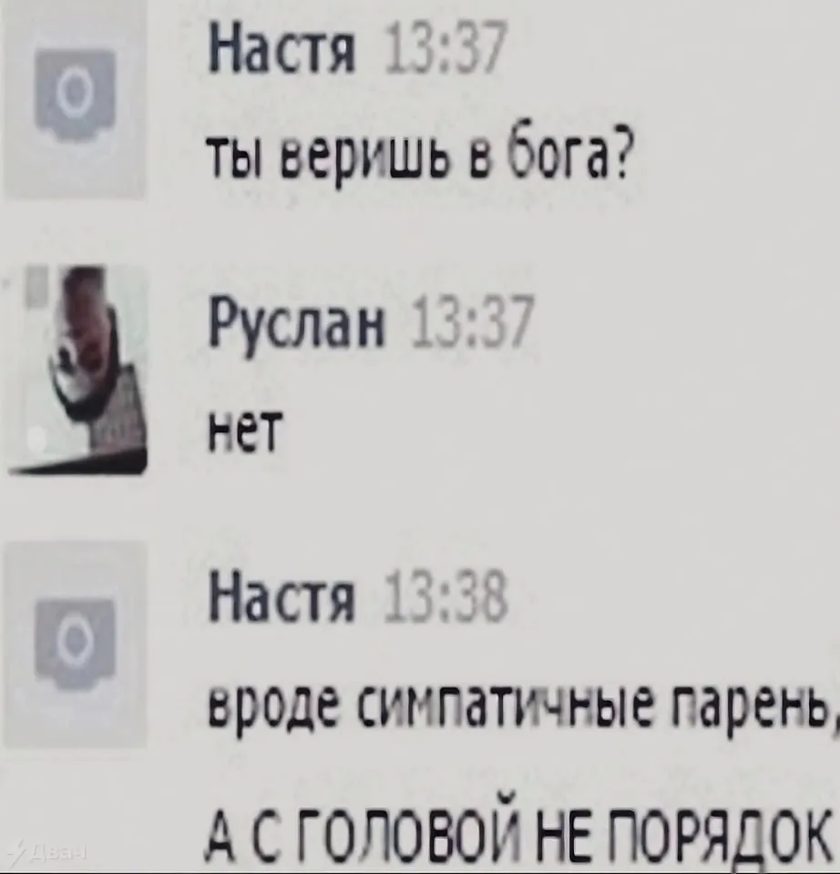Click timestamp 13:37 next to Руслан
The height and width of the screenshot is (874, 840).
[x=473, y=323]
